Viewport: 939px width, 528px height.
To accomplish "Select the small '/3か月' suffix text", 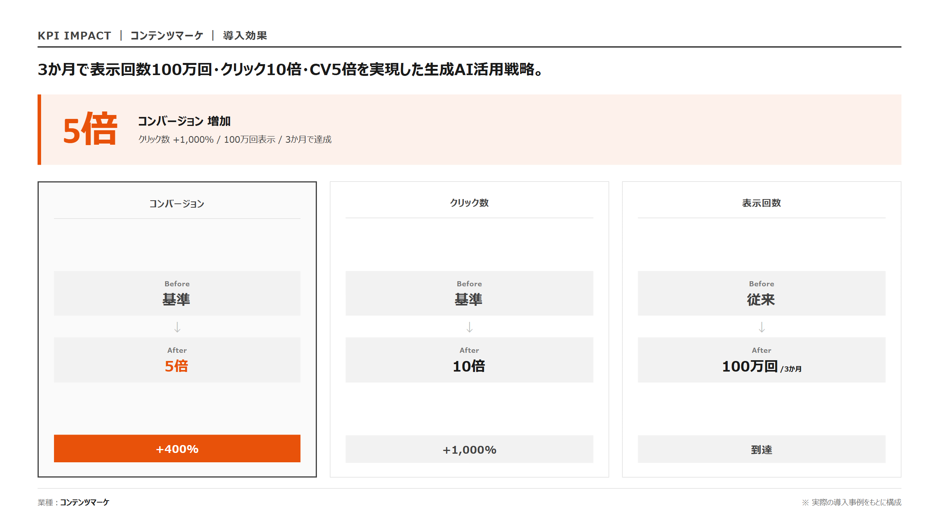I will 791,369.
